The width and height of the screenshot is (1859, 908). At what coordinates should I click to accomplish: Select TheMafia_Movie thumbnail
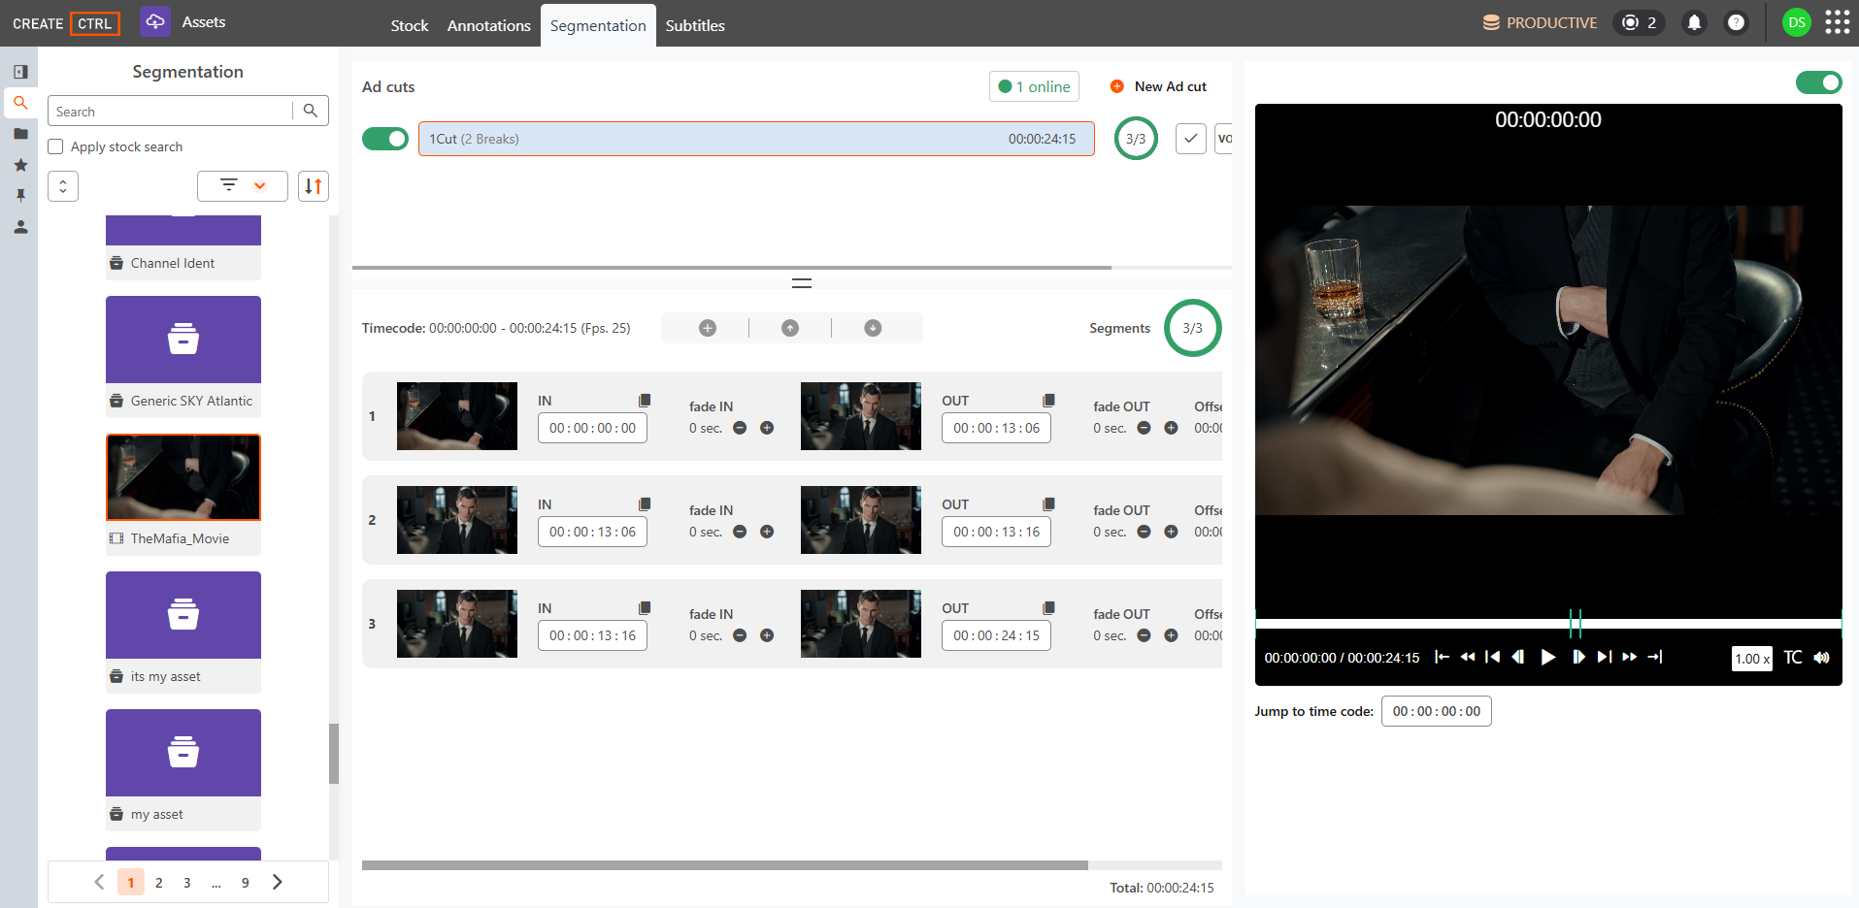tap(183, 477)
